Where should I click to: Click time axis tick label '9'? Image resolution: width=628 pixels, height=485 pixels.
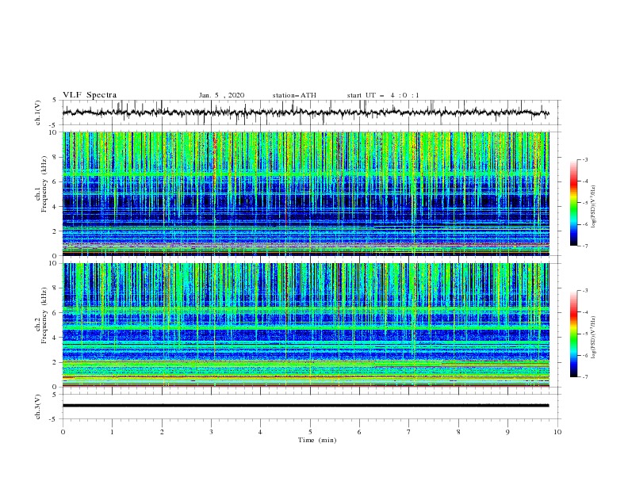tap(507, 432)
